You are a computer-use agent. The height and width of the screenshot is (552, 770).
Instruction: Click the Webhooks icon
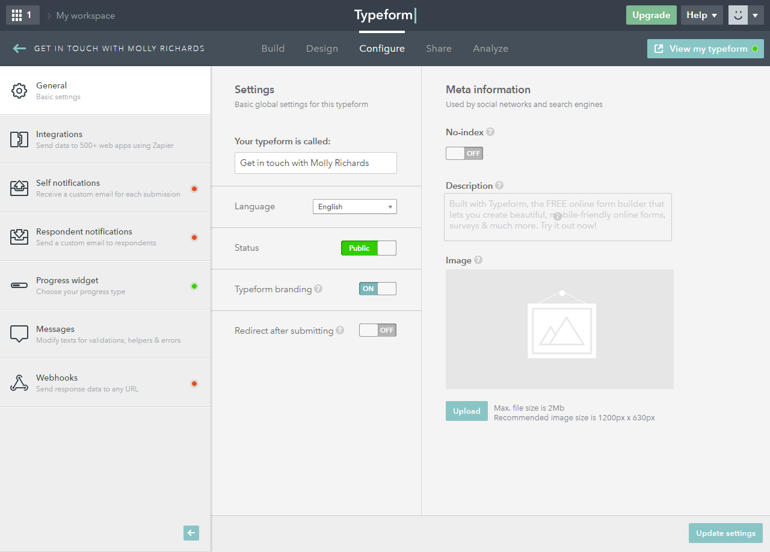[19, 383]
